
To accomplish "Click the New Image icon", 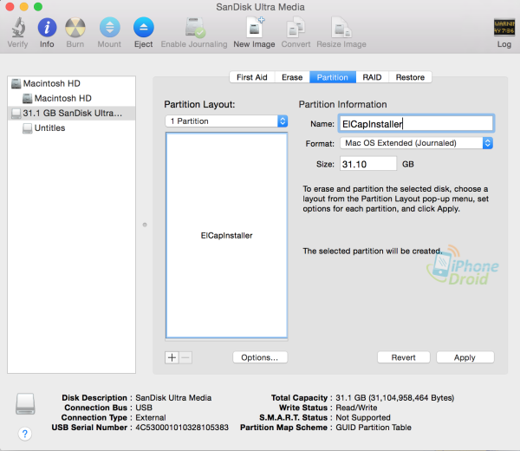I will [x=253, y=29].
